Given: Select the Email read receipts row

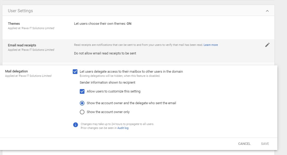Looking at the screenshot, I should pos(22,45).
